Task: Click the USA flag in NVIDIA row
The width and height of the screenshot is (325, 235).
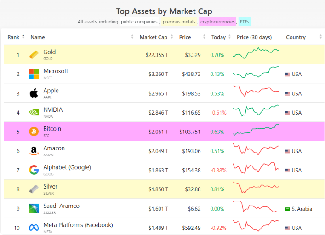Action: click(287, 113)
